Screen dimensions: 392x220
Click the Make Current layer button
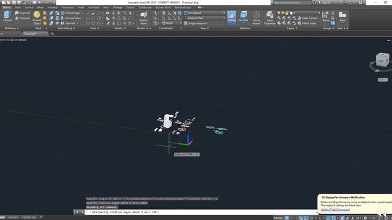coord(307,18)
